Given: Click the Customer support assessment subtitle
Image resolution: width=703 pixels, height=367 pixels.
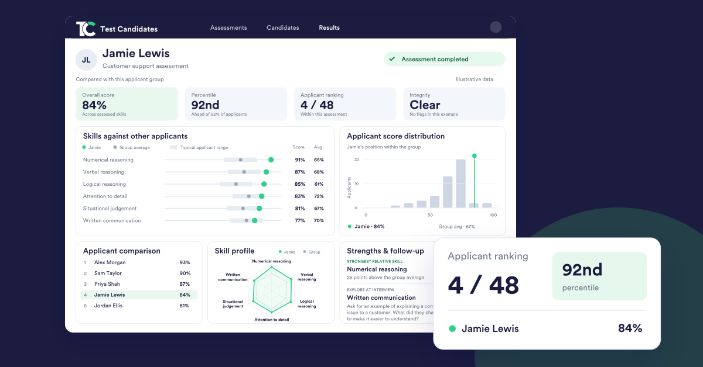Looking at the screenshot, I should 146,66.
